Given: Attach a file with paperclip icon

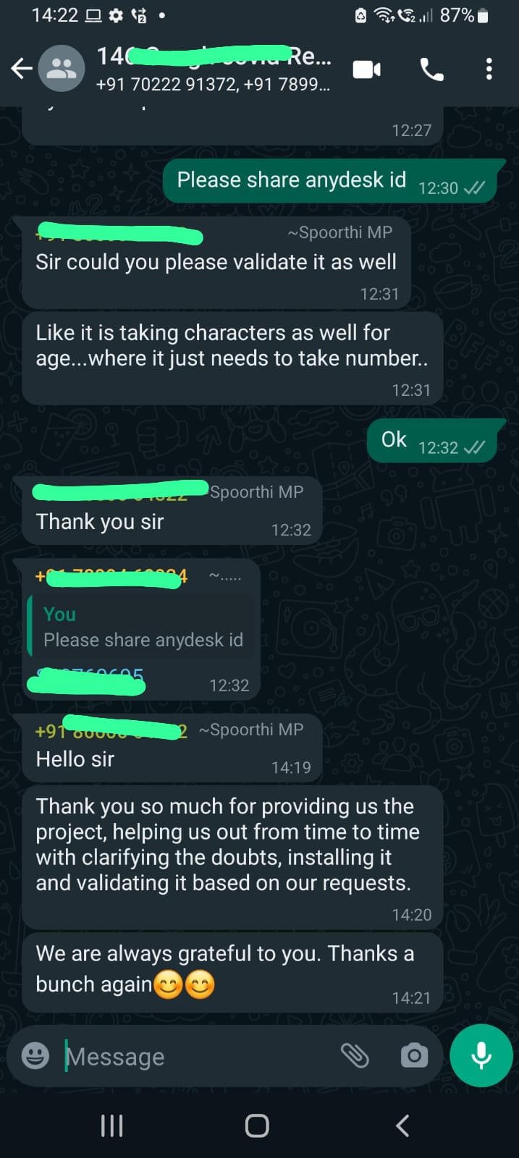Looking at the screenshot, I should (x=355, y=1056).
